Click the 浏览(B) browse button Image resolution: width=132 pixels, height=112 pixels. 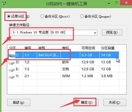[x=112, y=33]
